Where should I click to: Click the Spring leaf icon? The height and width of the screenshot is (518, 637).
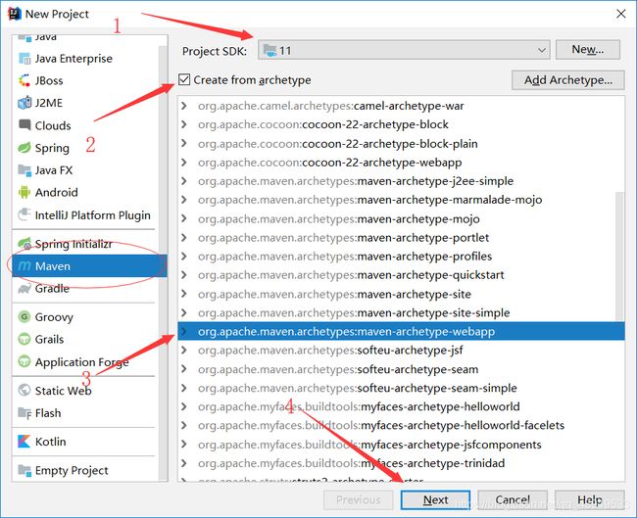(24, 147)
